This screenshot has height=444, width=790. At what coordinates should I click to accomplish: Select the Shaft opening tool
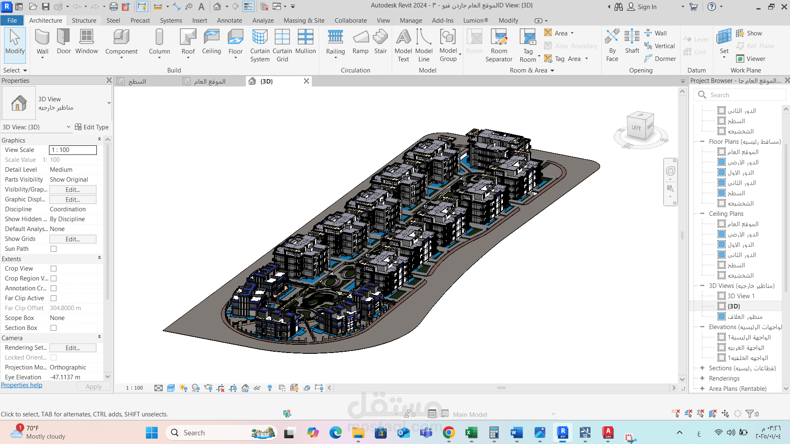coord(632,42)
